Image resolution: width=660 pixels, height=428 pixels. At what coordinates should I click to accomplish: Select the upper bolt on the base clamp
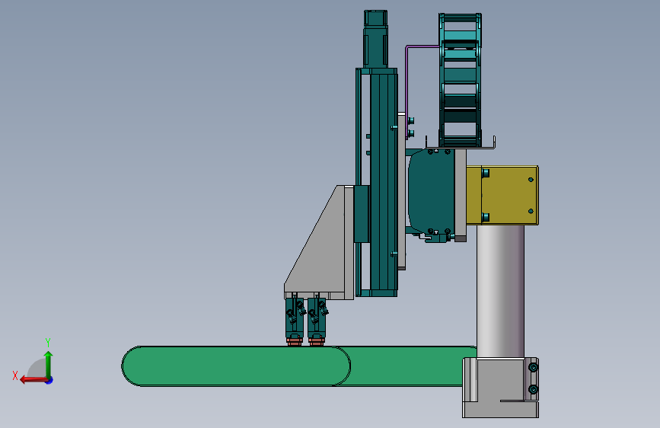pos(533,368)
